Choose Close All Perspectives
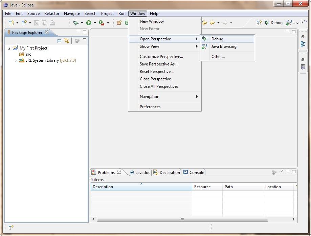Screen dimensions: 311x236 [x=165, y=86]
